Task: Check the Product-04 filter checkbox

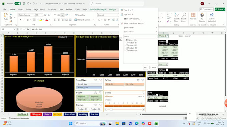Action: [x=127, y=50]
